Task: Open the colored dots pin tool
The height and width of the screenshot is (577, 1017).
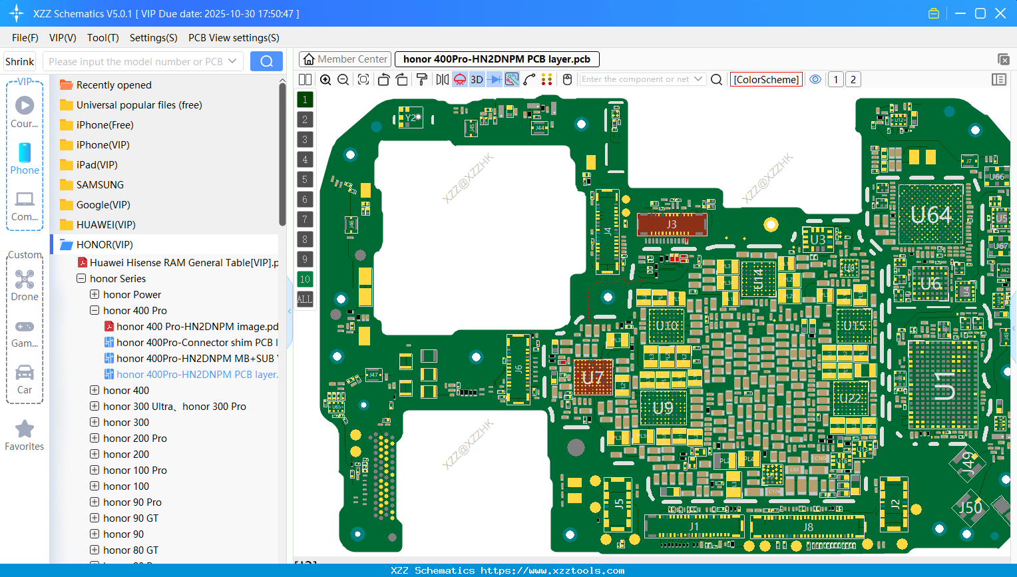Action: (x=547, y=79)
